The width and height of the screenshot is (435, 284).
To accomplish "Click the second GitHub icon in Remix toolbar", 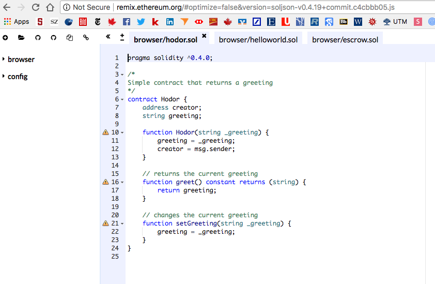I will tap(54, 38).
